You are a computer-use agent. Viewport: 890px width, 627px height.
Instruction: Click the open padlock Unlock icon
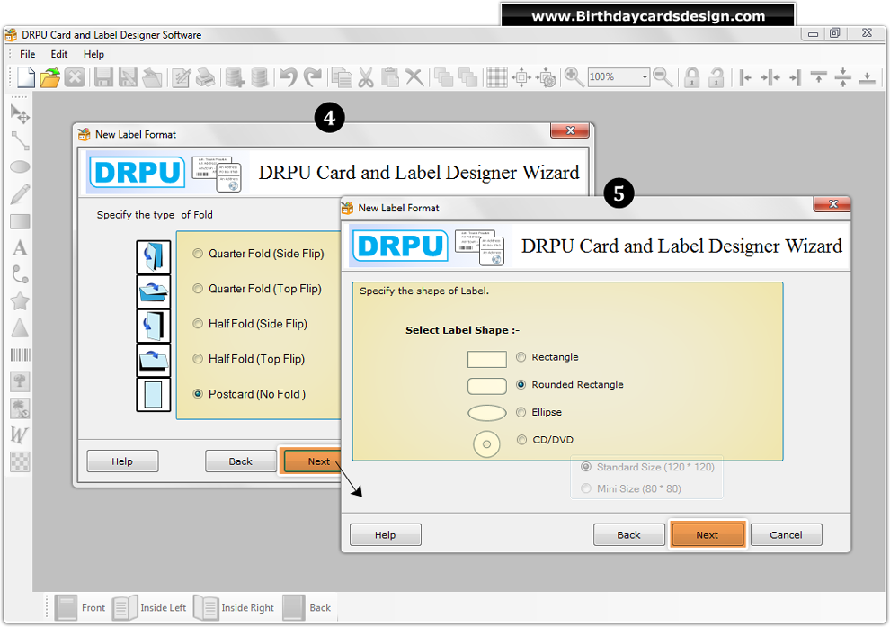pyautogui.click(x=716, y=77)
